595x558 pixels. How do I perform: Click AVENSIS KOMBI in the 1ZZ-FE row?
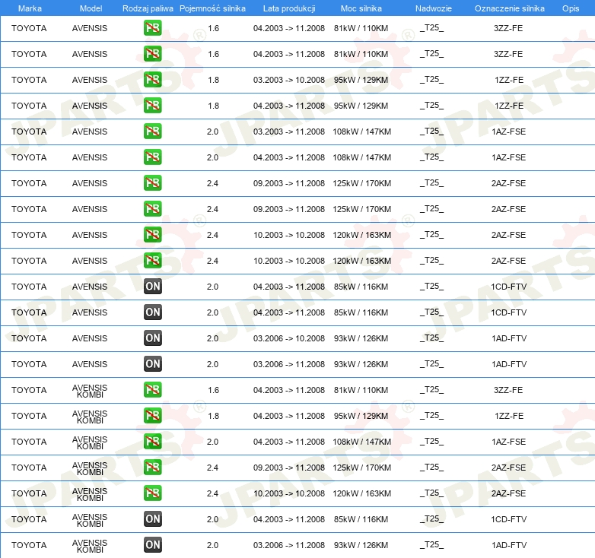[90, 417]
